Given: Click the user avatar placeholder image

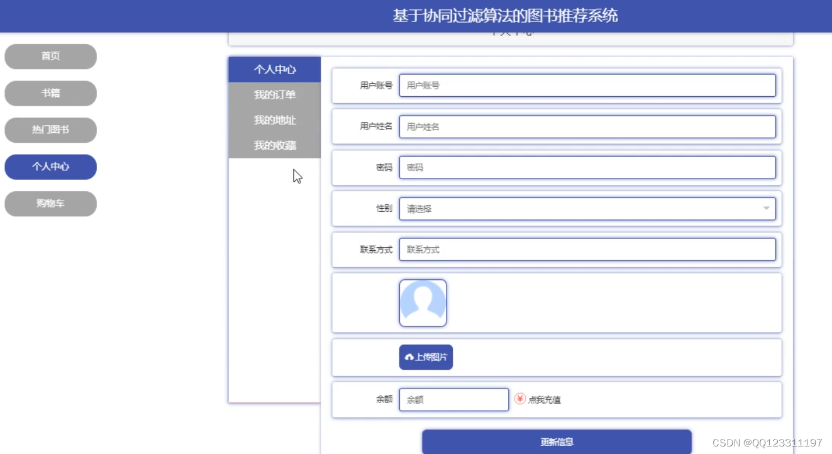Looking at the screenshot, I should (423, 303).
